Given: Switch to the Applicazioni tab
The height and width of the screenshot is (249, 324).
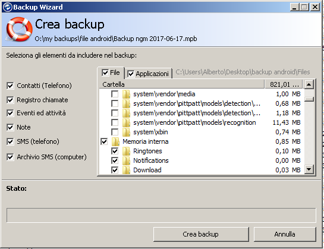Looking at the screenshot, I should (x=149, y=74).
